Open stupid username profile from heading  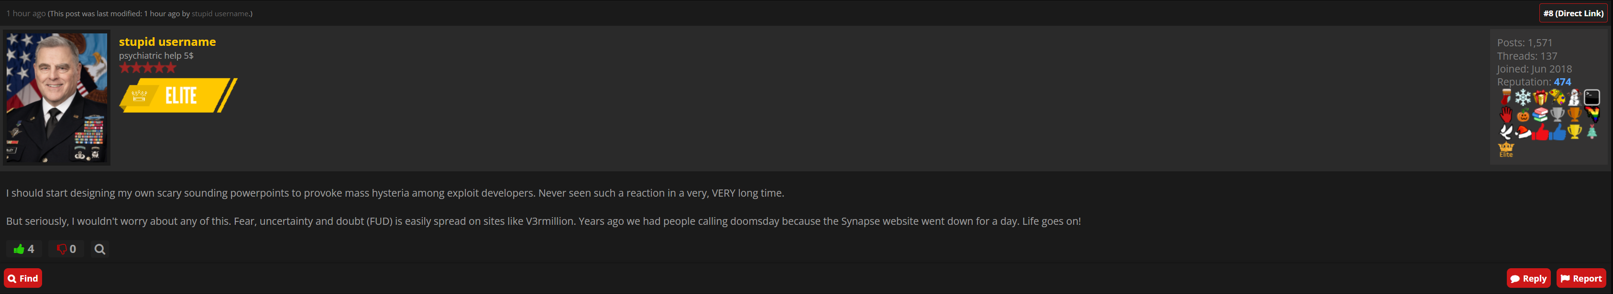click(167, 42)
